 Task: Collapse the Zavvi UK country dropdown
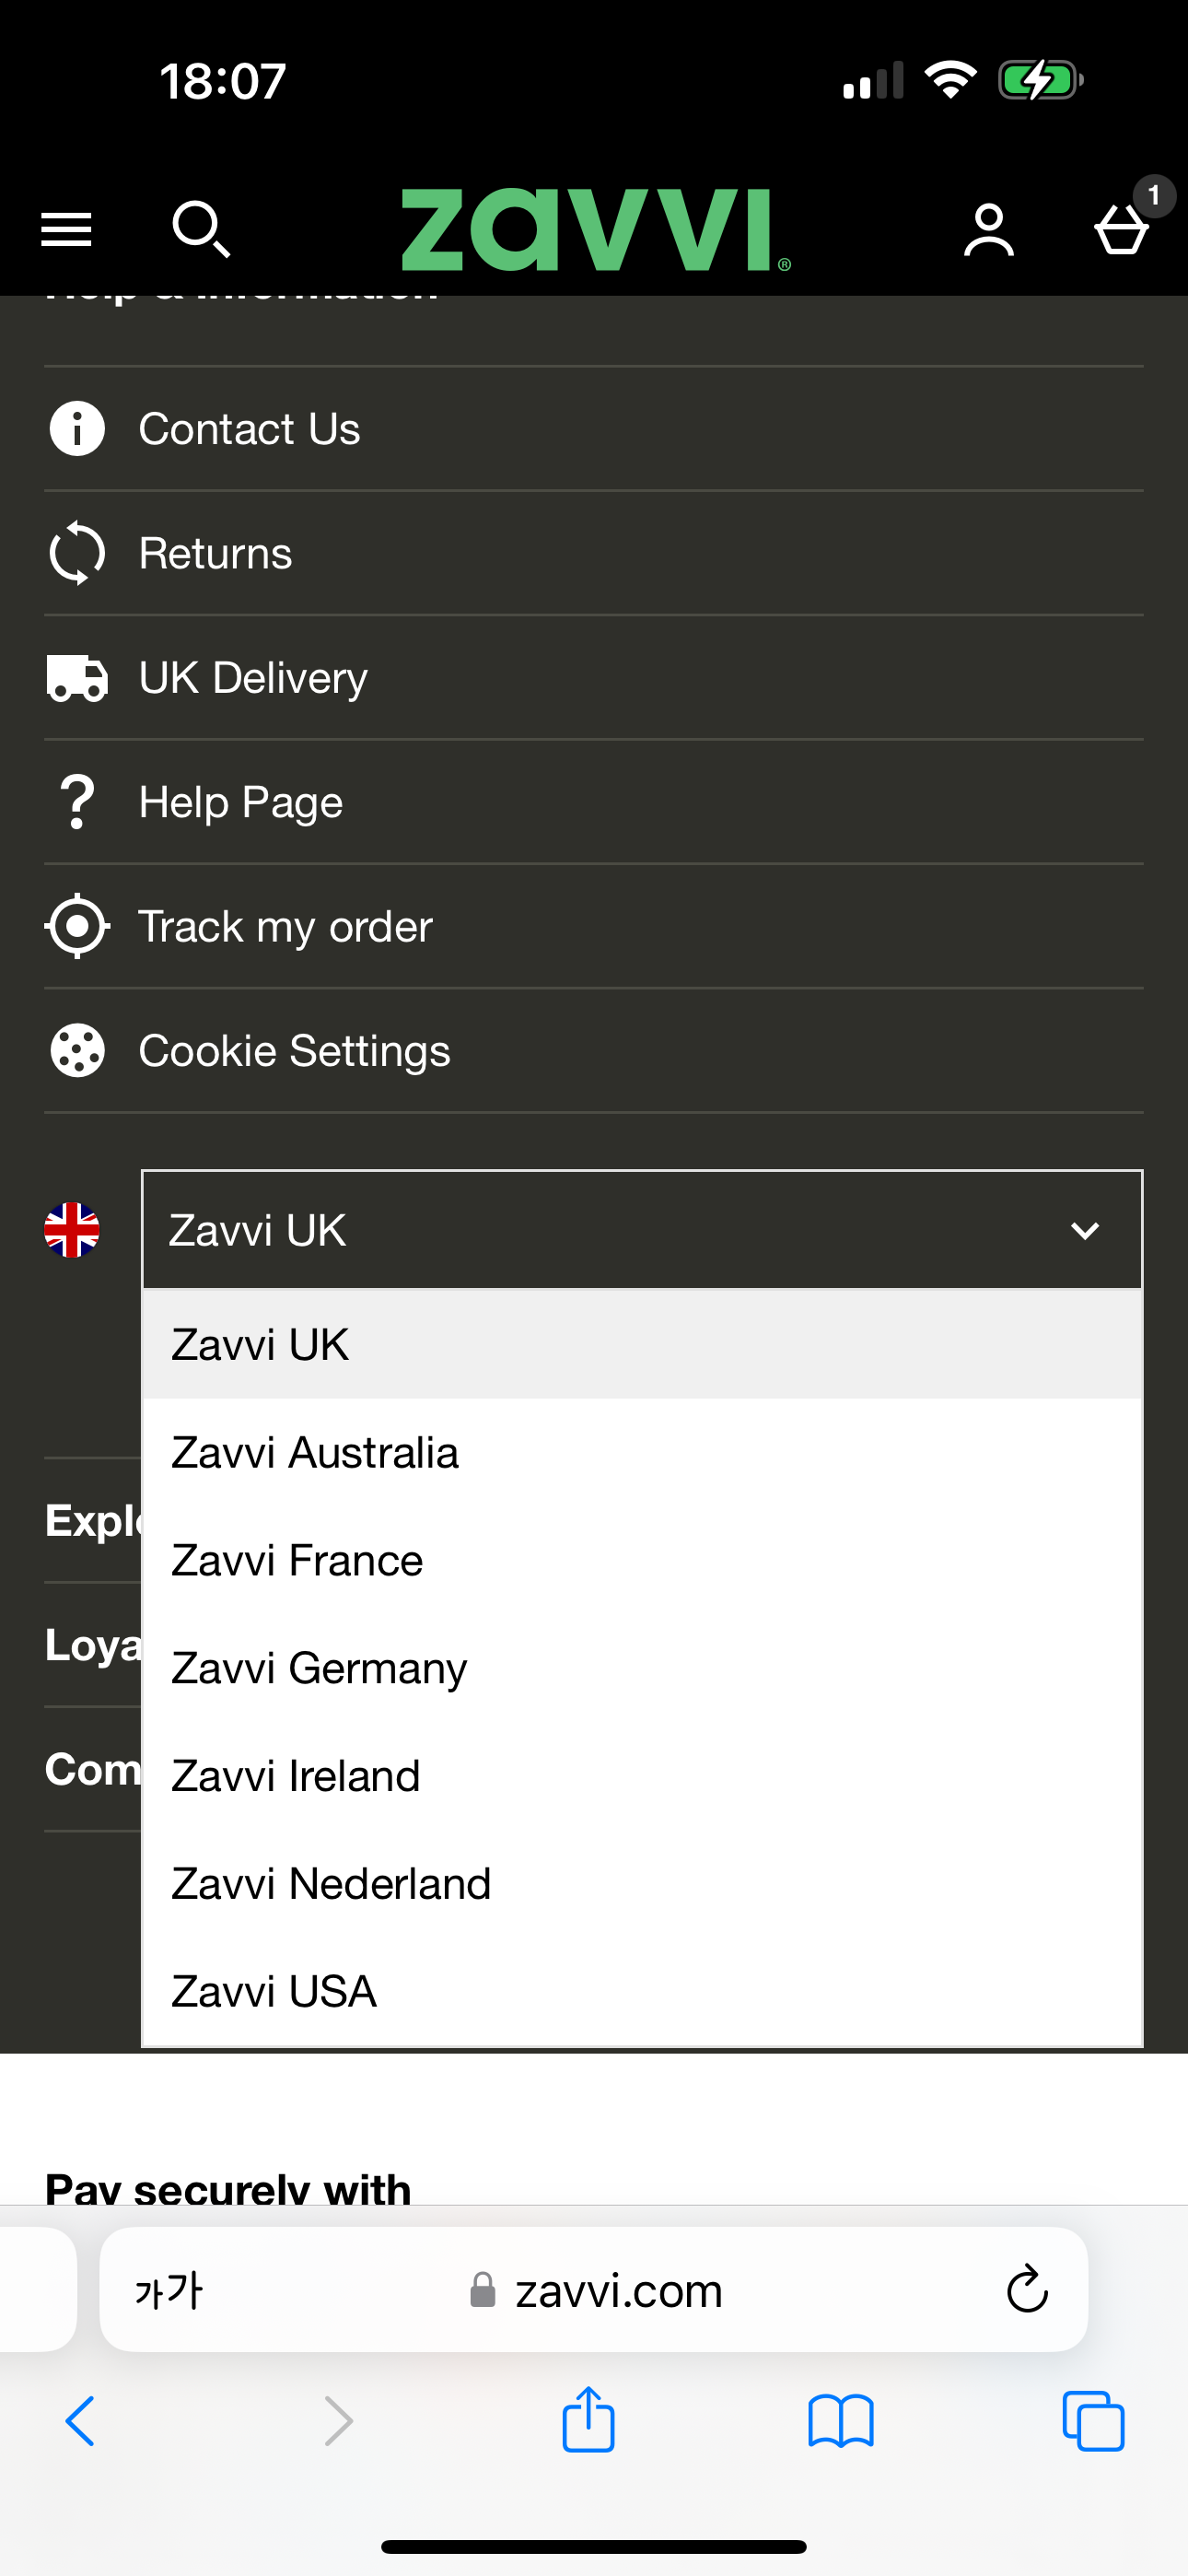pos(642,1229)
